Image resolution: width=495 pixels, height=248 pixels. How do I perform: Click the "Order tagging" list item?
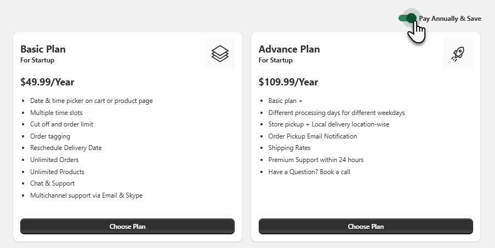[x=50, y=136]
